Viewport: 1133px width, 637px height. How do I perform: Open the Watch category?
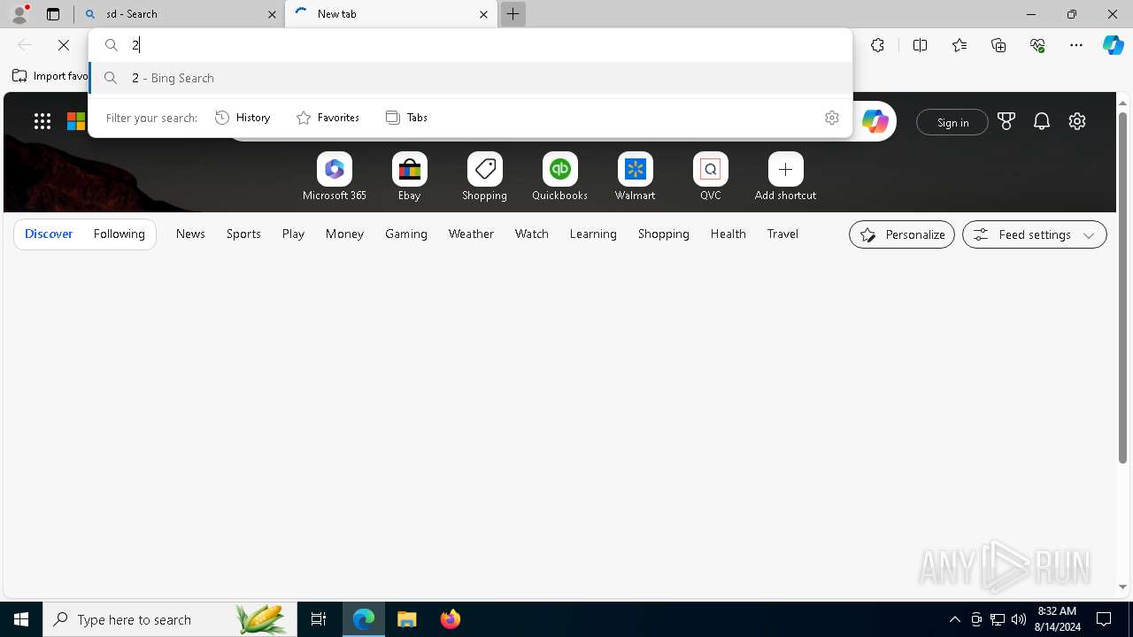(x=532, y=234)
